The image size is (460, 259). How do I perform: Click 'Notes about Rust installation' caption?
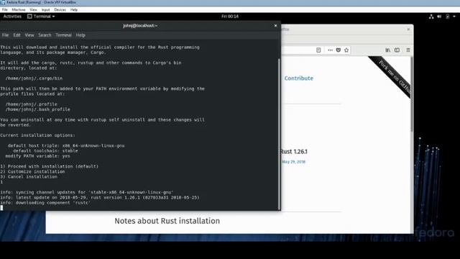click(x=167, y=221)
